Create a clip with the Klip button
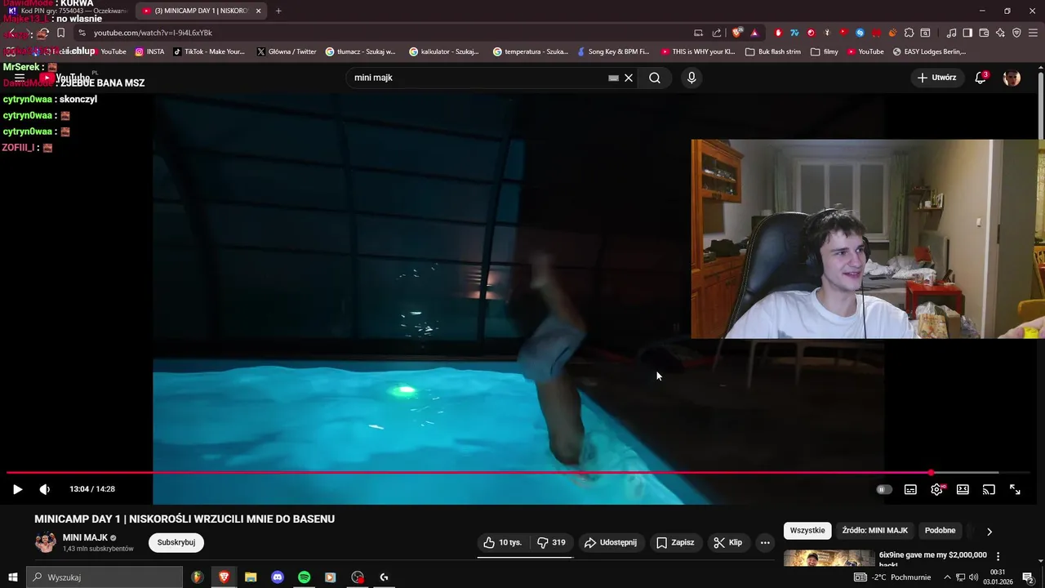 727,542
